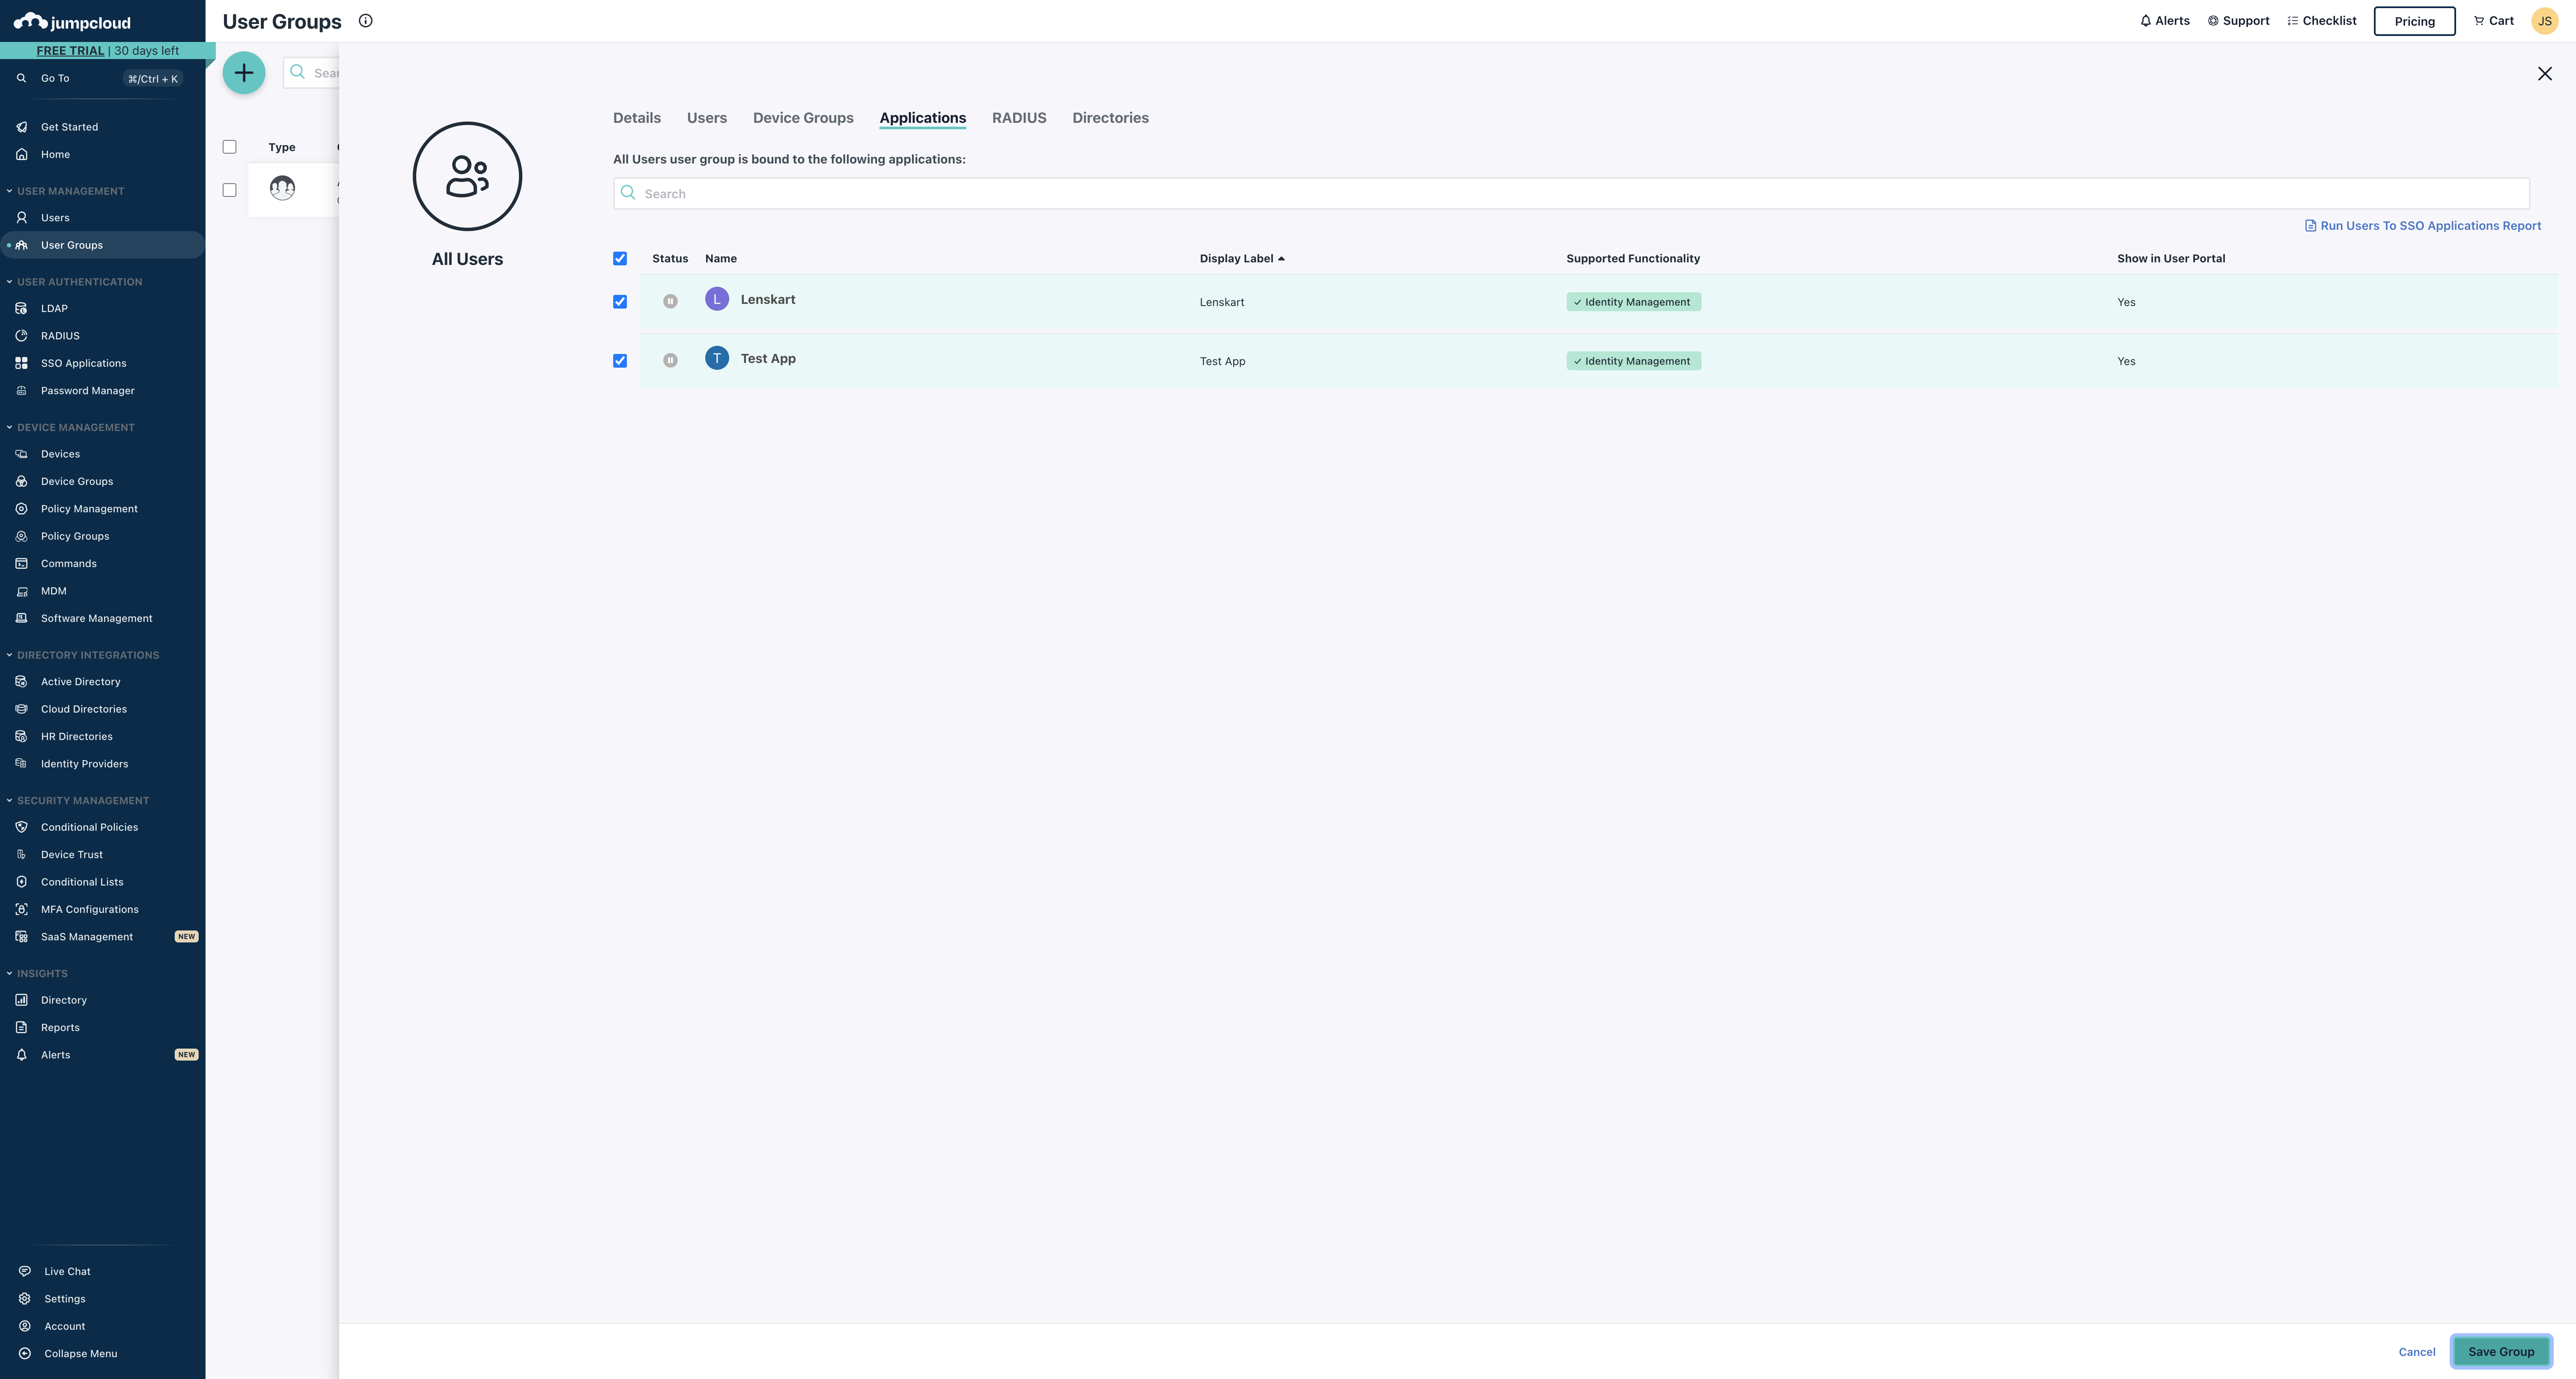
Task: Switch to the Users tab
Action: (707, 118)
